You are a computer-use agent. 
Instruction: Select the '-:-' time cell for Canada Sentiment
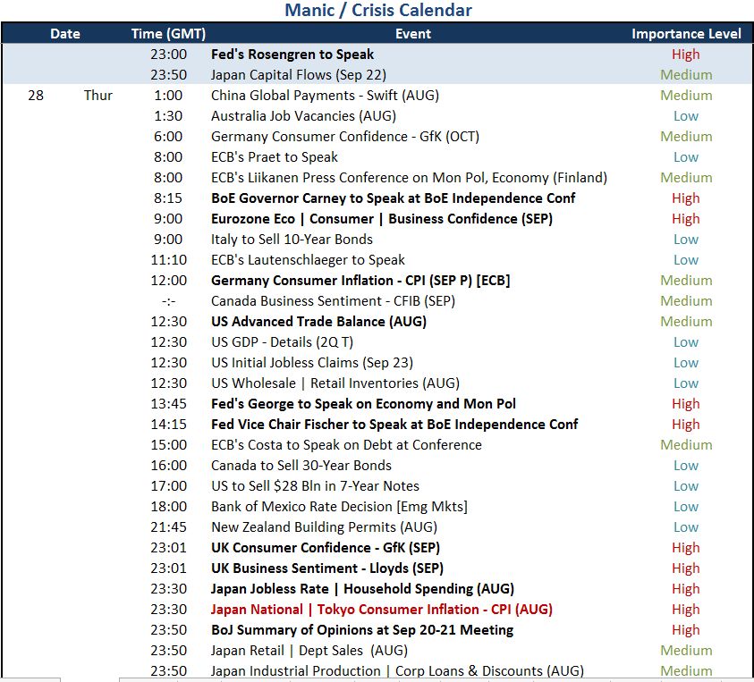168,301
